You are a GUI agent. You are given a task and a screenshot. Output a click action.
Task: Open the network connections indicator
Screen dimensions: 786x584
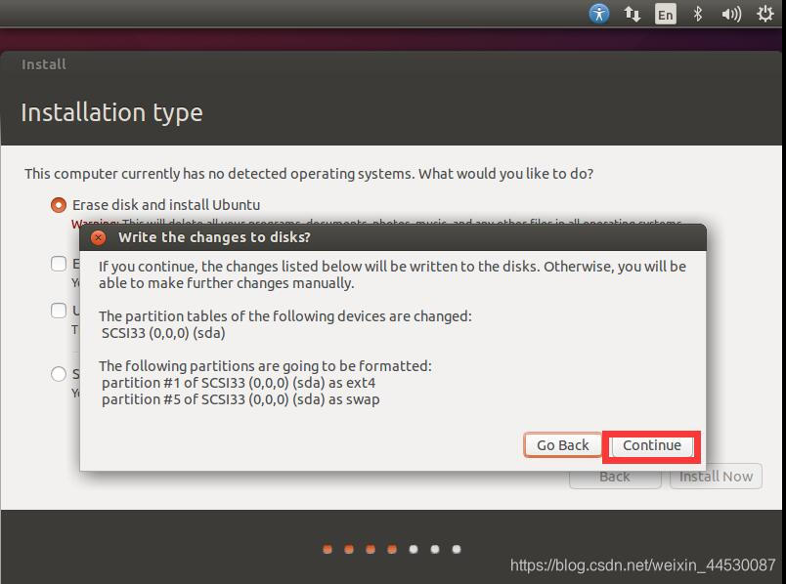[x=633, y=14]
